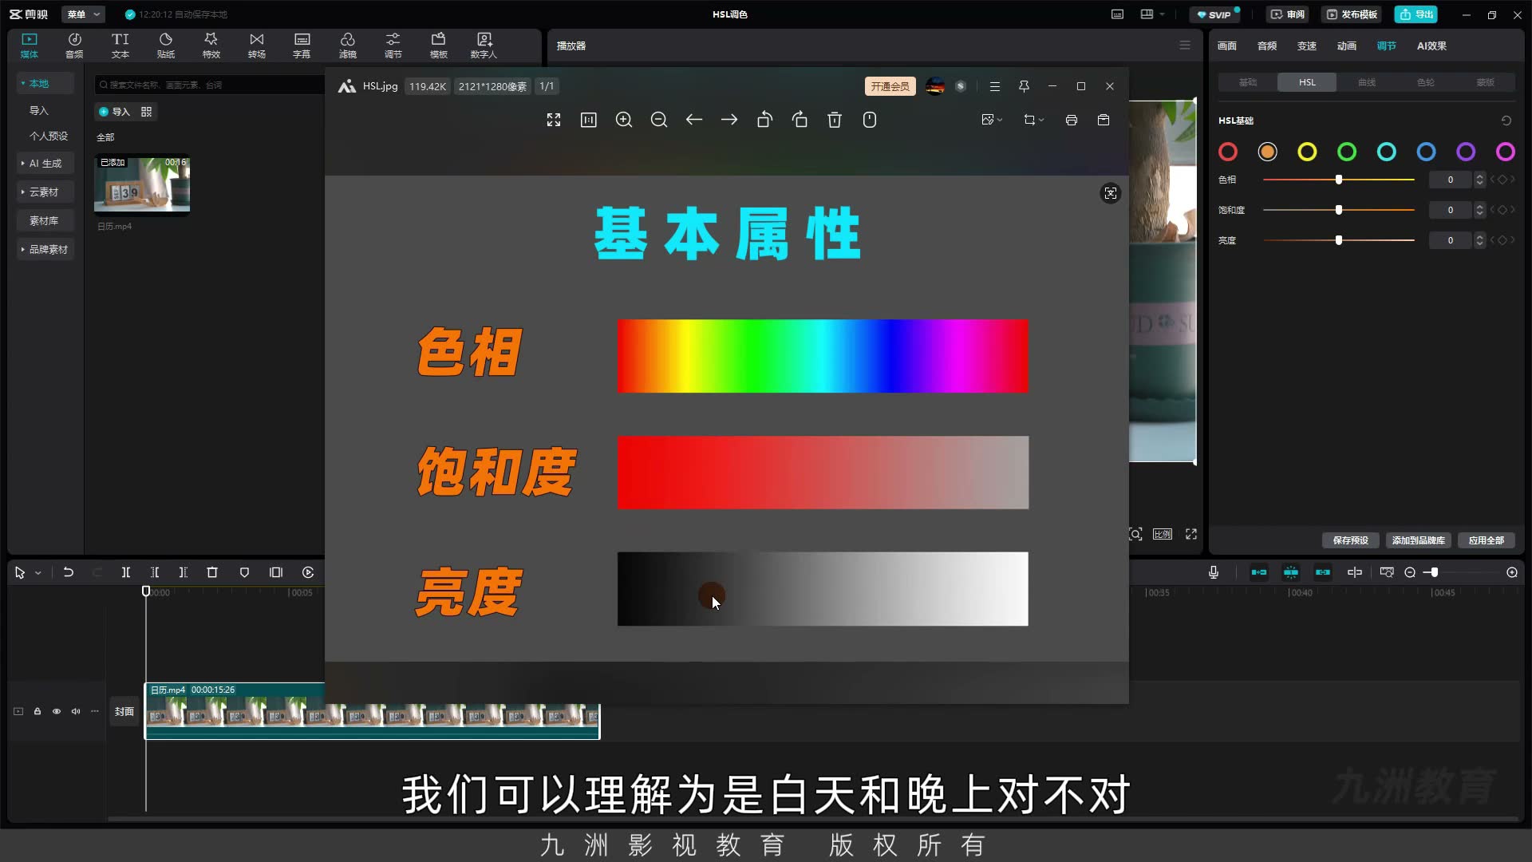Switch to the 动画 animation tab
Screen dimensions: 1532x862
click(1347, 45)
